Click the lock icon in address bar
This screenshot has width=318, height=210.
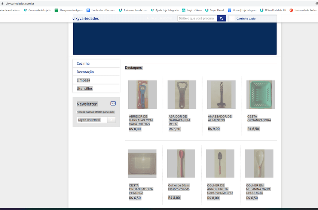point(3,3)
